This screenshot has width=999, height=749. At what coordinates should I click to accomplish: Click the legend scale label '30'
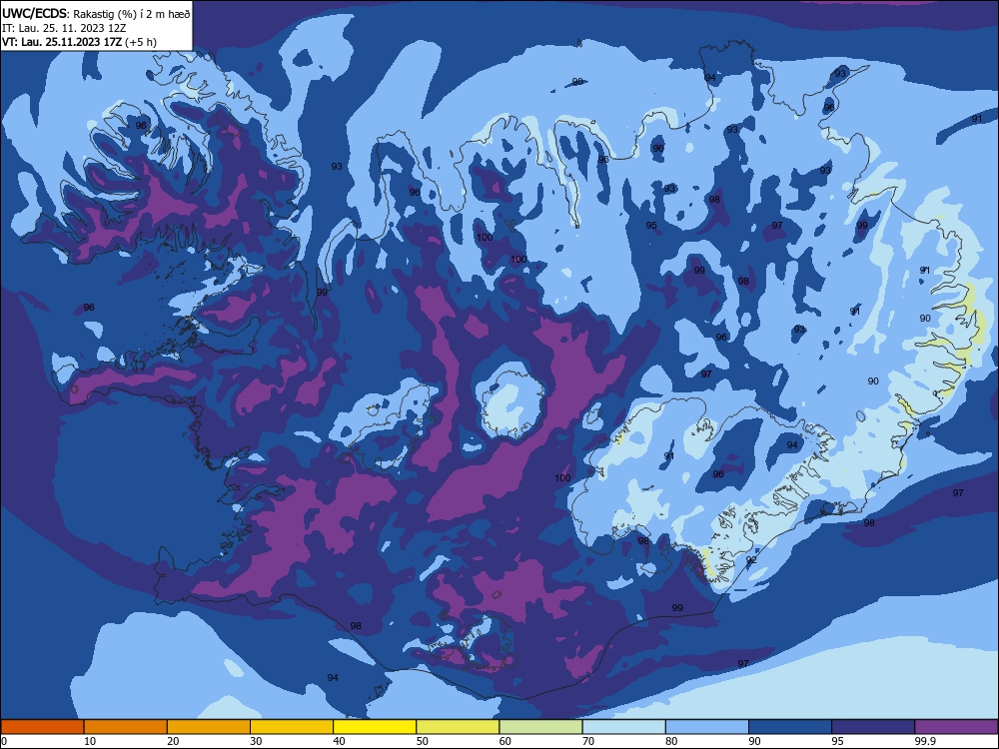tap(256, 741)
